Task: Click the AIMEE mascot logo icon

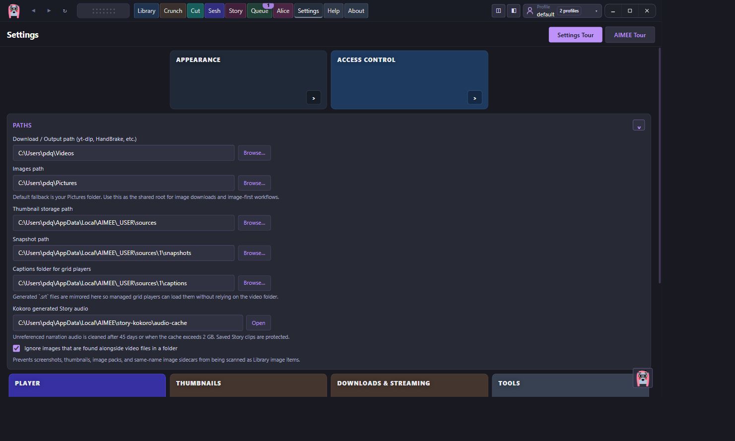Action: (x=14, y=11)
